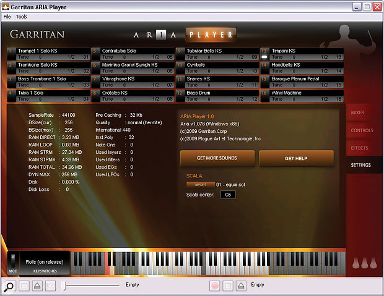This screenshot has height=296, width=384.
Task: Click the left player eject icon
Action: [x=37, y=285]
